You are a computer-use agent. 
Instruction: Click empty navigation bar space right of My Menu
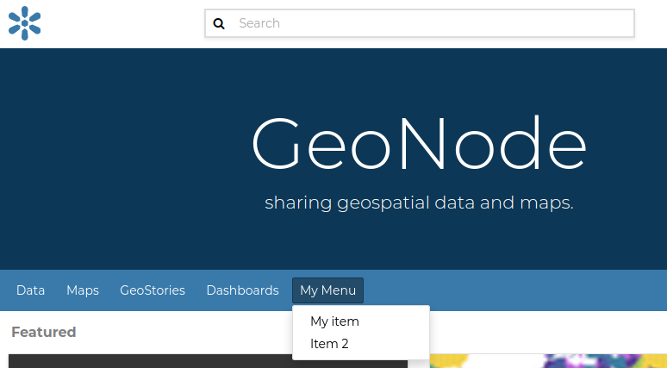pos(517,290)
